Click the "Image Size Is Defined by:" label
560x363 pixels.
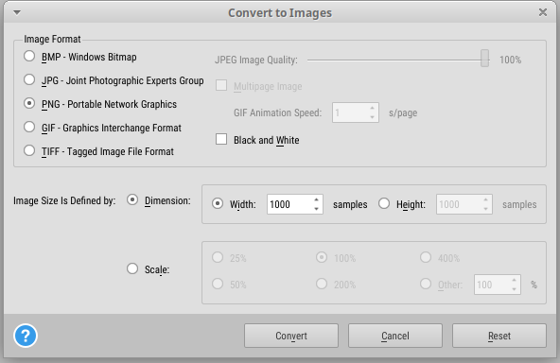tap(64, 200)
